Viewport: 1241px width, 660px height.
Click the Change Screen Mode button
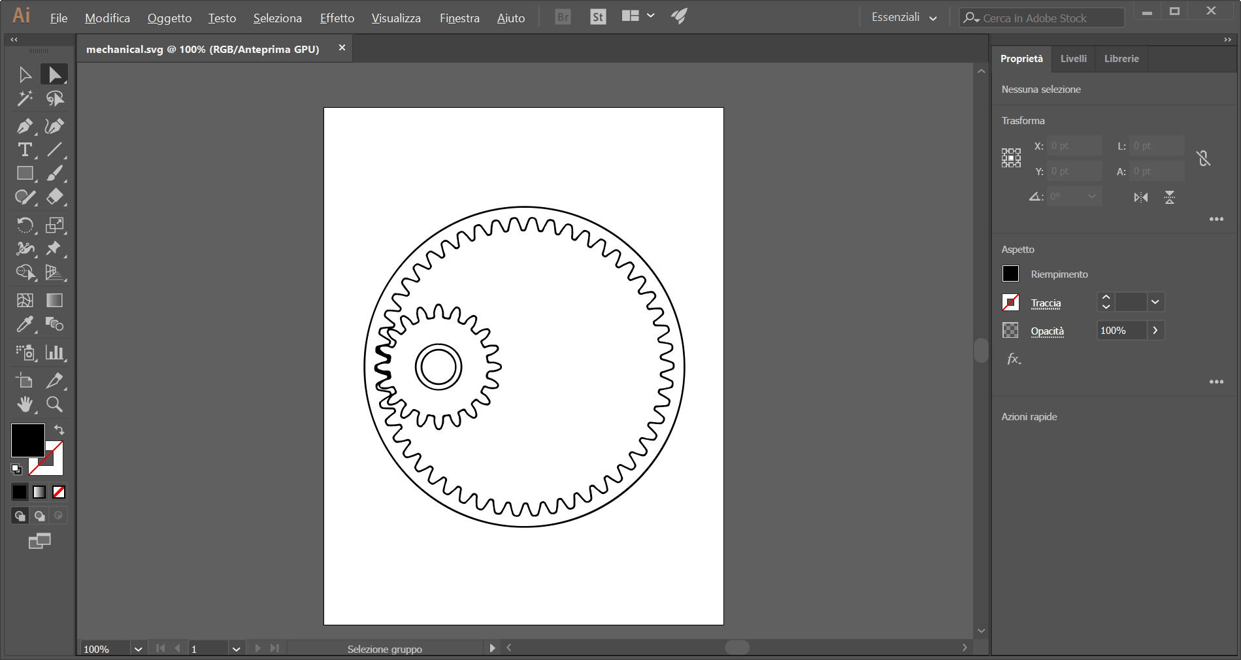pyautogui.click(x=39, y=541)
